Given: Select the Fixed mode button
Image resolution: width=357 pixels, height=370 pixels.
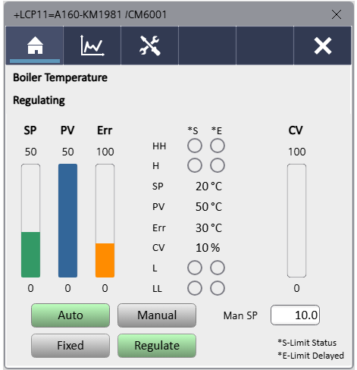Looking at the screenshot, I should pos(70,346).
